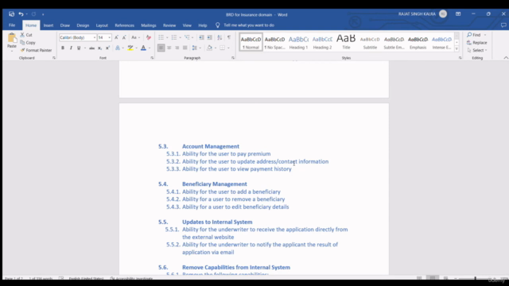Toggle superscript formatting
Screen dimensions: 509x286
[107, 48]
